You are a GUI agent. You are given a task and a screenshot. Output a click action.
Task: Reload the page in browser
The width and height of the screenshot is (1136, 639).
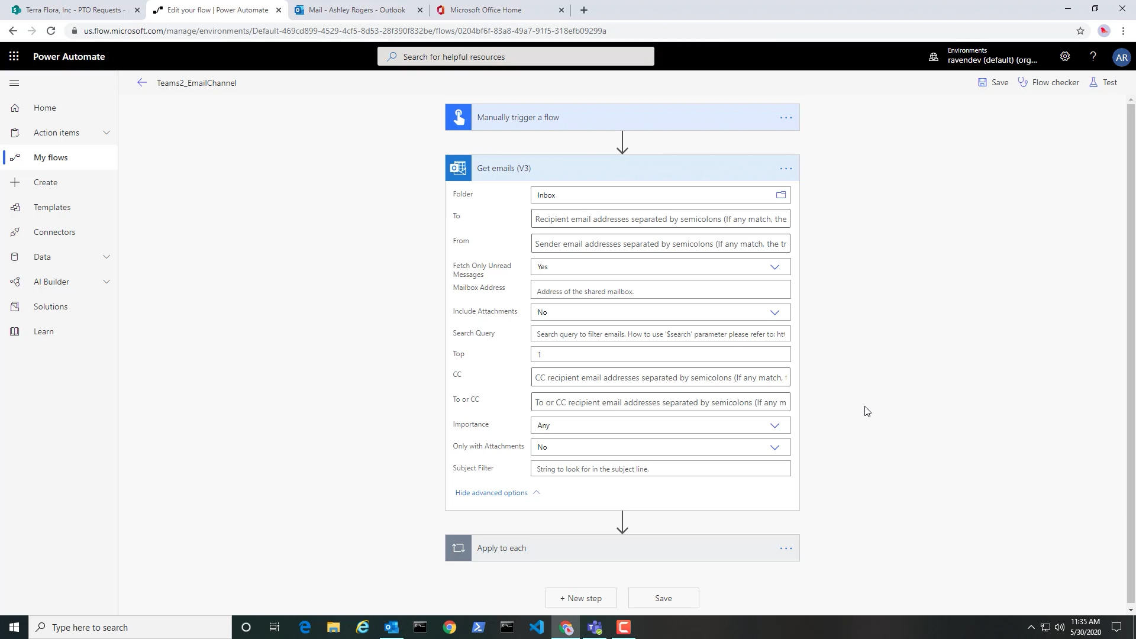51,31
